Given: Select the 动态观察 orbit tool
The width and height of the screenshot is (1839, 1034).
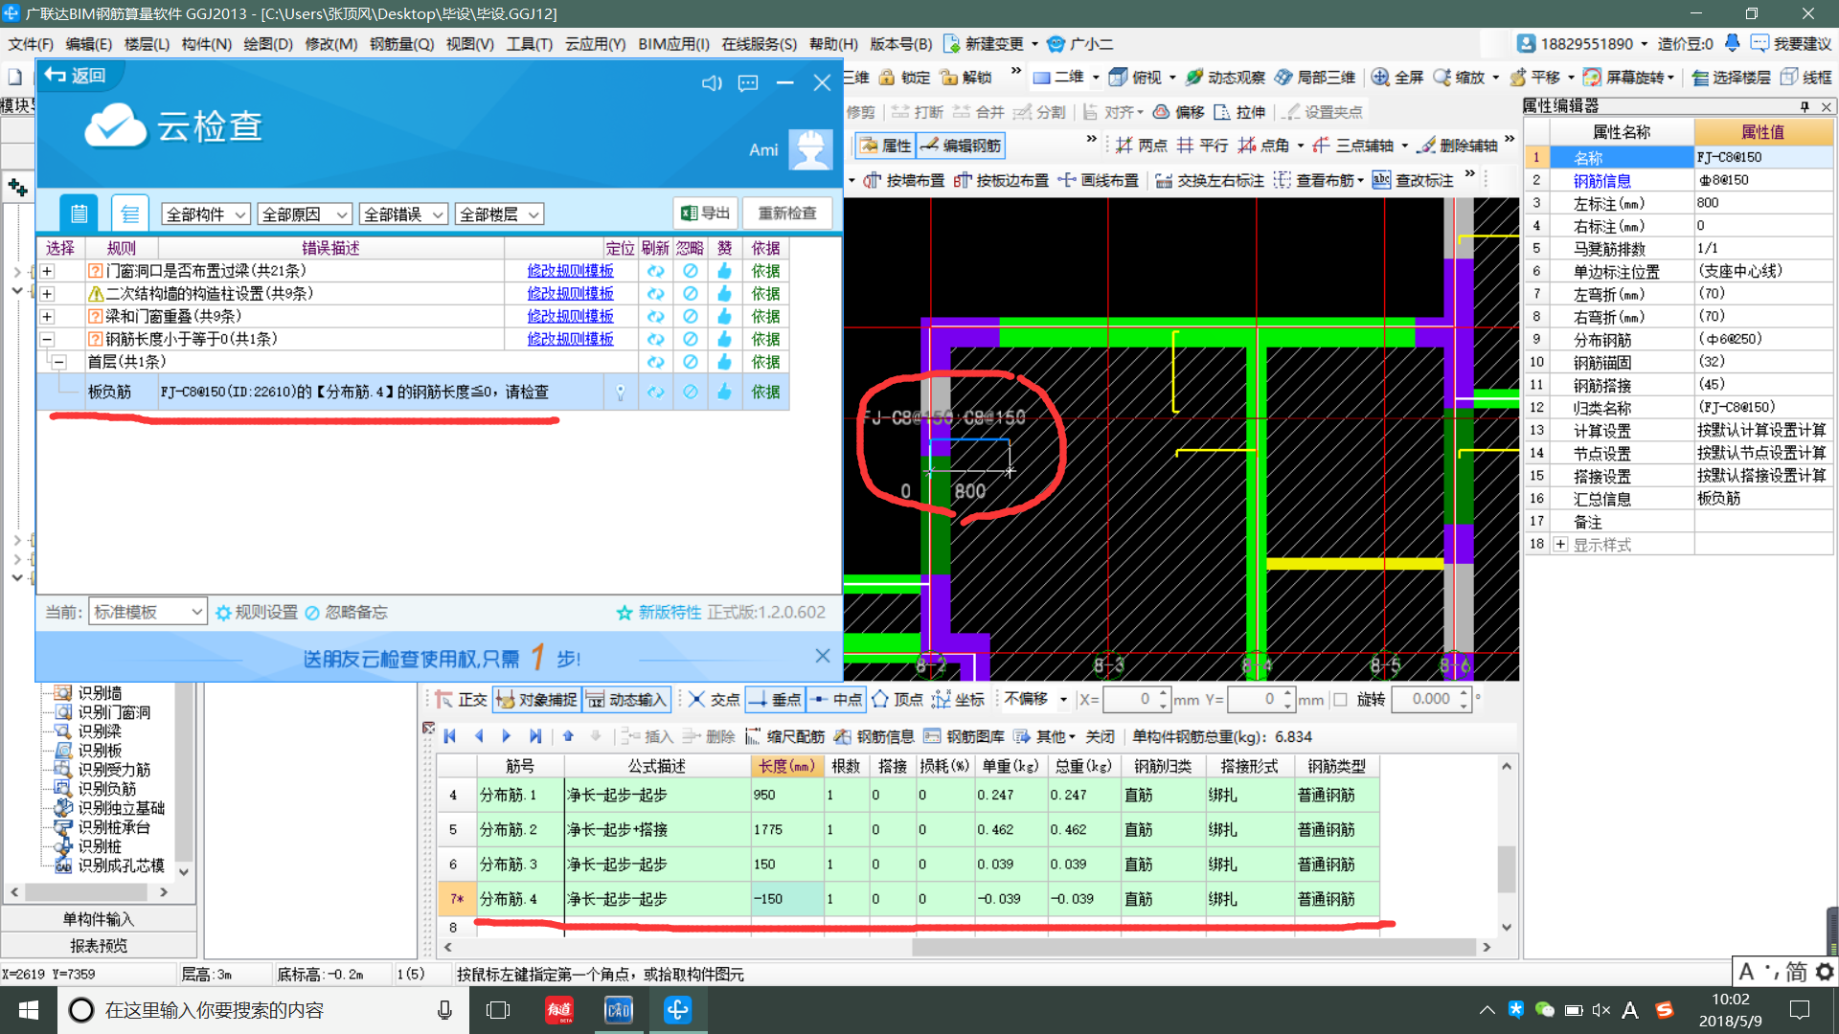Looking at the screenshot, I should point(1224,78).
